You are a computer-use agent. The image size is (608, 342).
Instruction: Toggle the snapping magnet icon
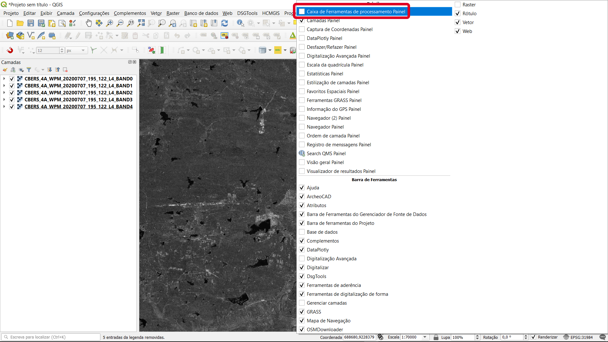coord(10,50)
